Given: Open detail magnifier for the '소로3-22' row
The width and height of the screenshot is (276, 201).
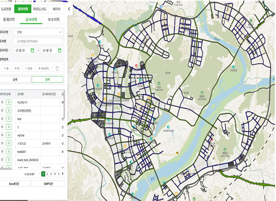Looking at the screenshot, I should [9, 143].
